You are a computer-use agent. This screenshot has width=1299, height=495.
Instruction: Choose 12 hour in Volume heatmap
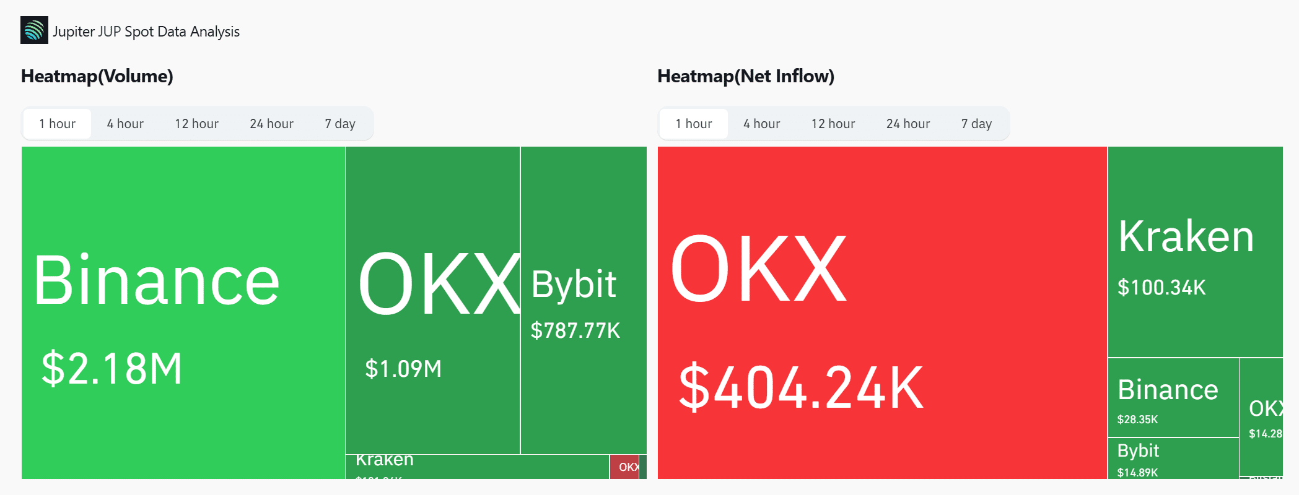196,124
